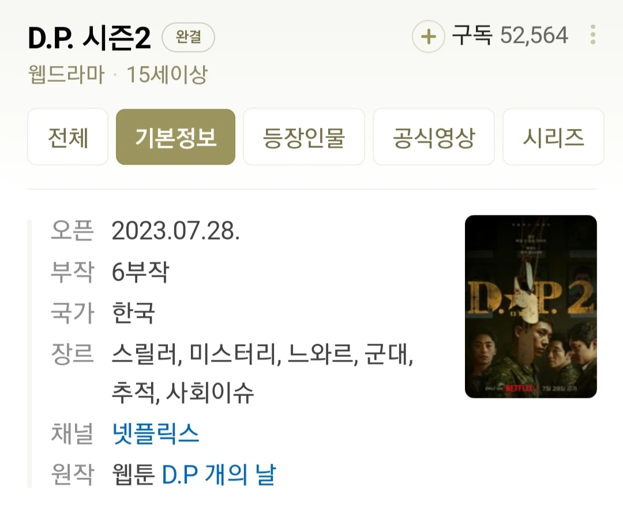Click the 스릴러 genre text
The height and width of the screenshot is (508, 623).
coord(145,353)
